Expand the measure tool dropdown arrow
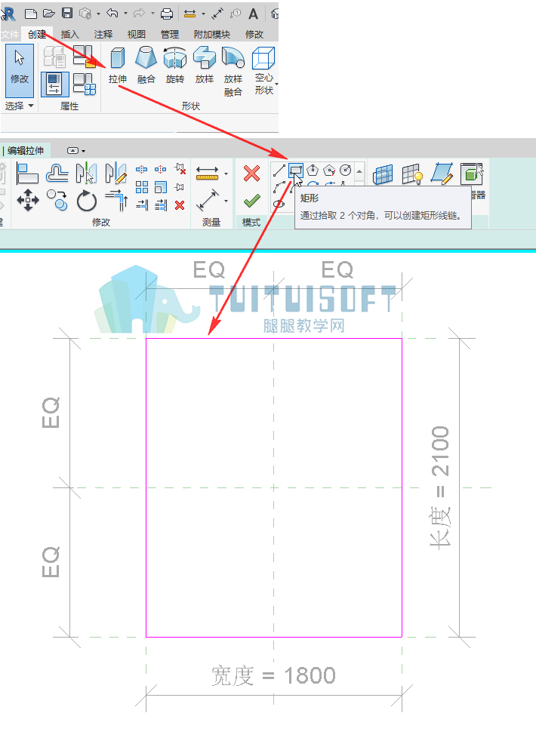 point(226,174)
